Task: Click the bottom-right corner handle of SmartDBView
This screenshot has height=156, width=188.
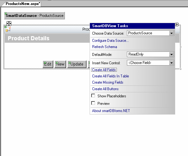Action: click(x=180, y=69)
